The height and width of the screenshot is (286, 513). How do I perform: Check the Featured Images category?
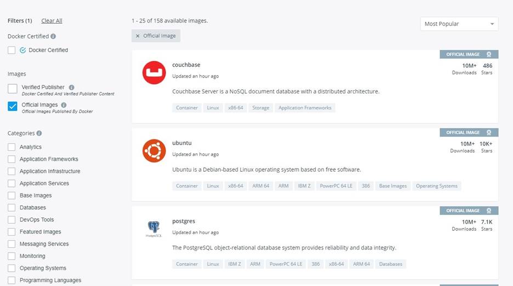pyautogui.click(x=12, y=231)
